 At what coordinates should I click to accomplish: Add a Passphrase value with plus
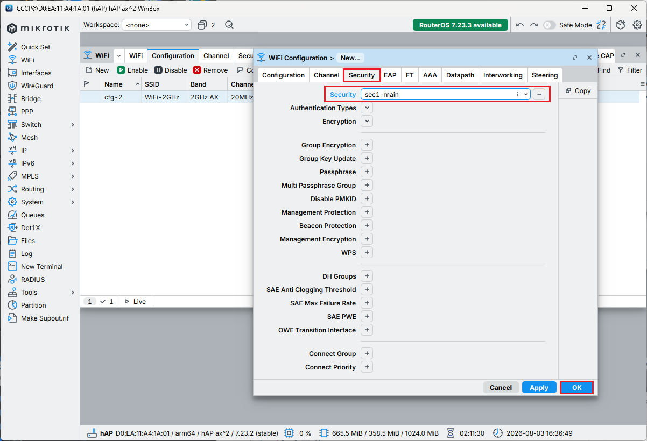367,172
